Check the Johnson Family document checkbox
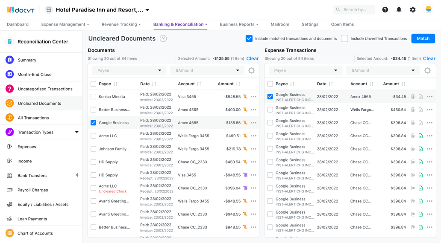The image size is (441, 243). coord(94,149)
